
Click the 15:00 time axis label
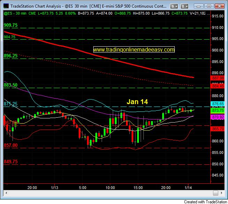click(138, 188)
